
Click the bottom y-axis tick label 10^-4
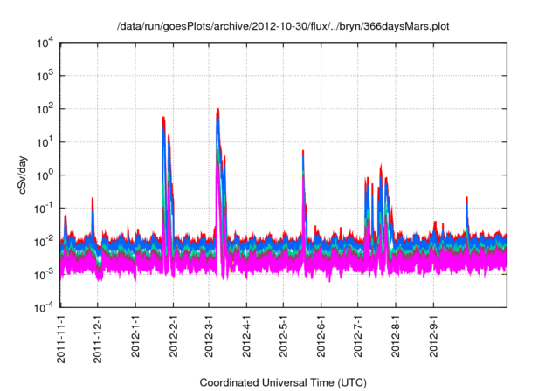click(x=43, y=306)
